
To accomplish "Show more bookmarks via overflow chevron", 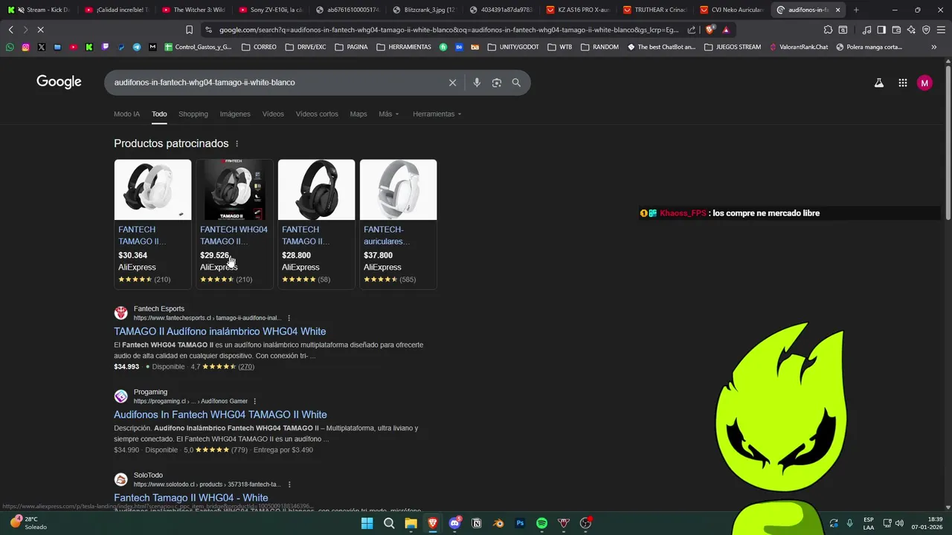I will (933, 47).
